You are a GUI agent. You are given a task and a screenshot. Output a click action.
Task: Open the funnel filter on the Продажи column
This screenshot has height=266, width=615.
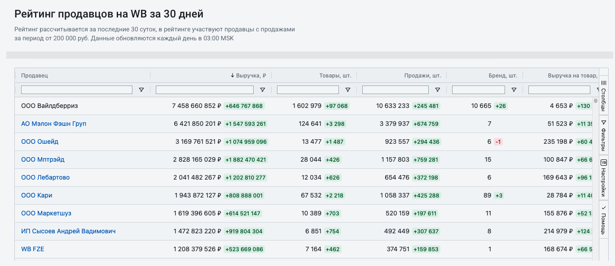(438, 90)
